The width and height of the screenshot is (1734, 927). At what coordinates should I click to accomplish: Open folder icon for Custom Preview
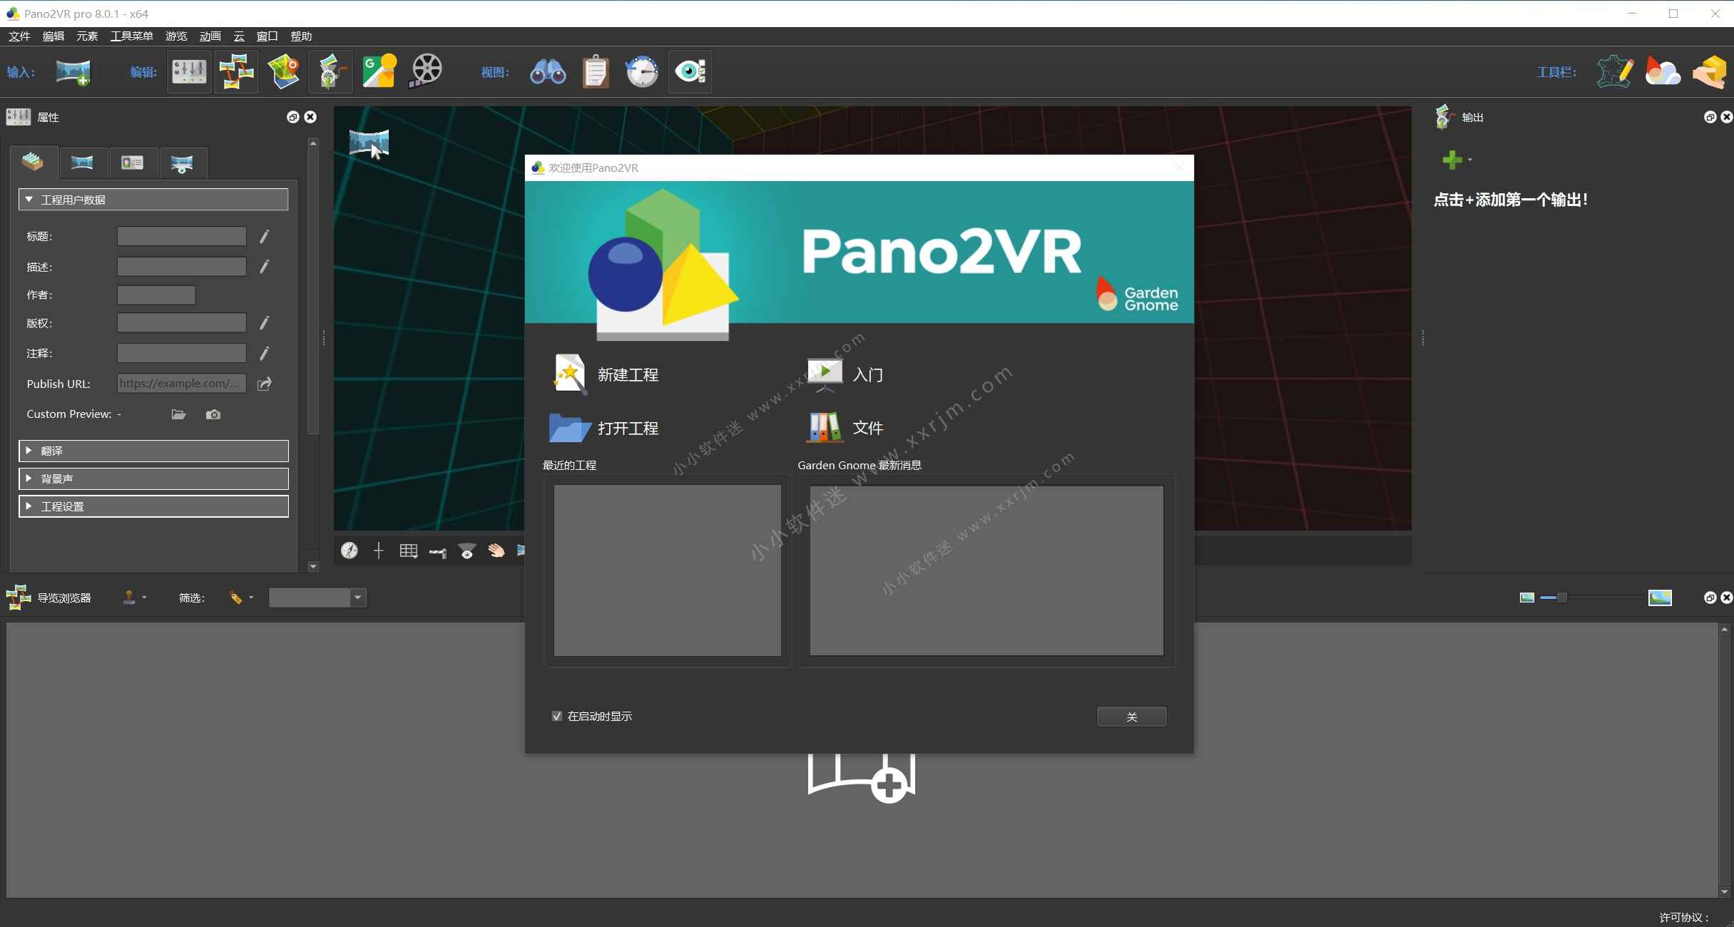tap(178, 414)
